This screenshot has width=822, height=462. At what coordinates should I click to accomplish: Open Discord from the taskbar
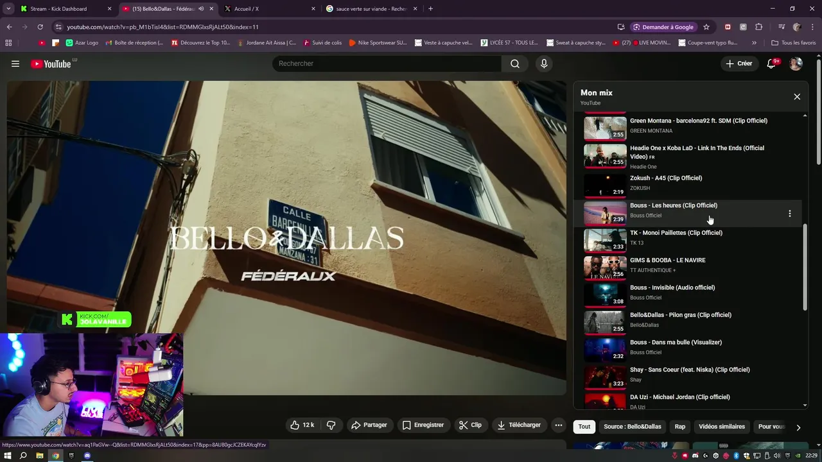pos(87,456)
